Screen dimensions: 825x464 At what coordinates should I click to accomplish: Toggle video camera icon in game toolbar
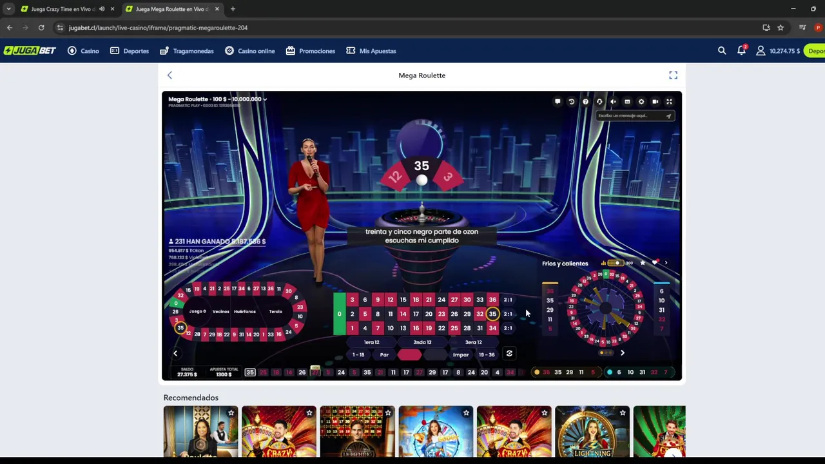click(655, 101)
